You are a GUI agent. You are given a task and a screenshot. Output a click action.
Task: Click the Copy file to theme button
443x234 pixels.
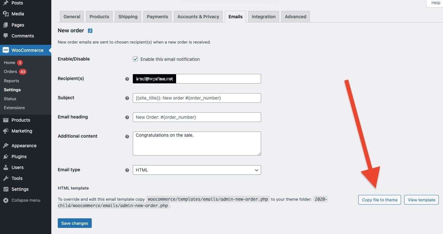point(379,200)
